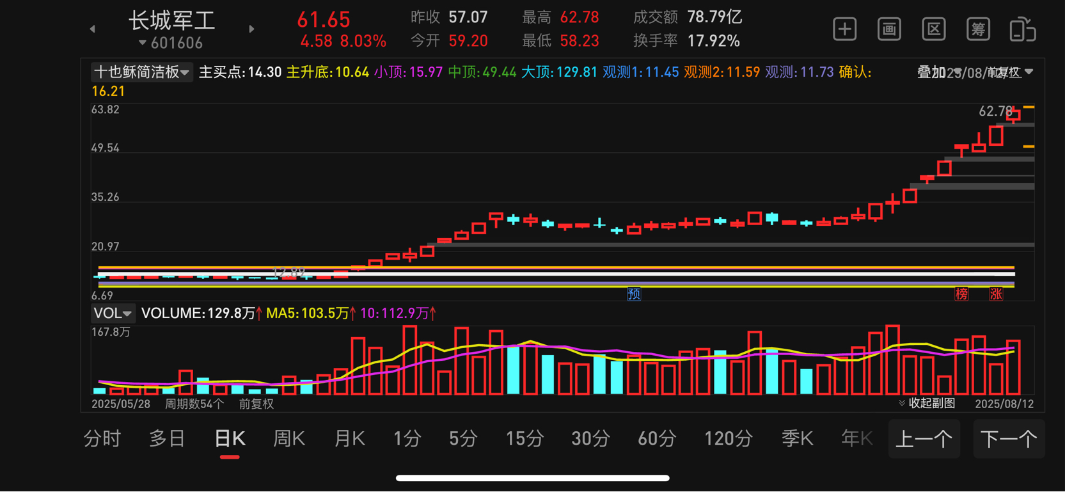The width and height of the screenshot is (1065, 492).
Task: Tap the 中顶:49.44 indicator label
Action: pyautogui.click(x=482, y=72)
